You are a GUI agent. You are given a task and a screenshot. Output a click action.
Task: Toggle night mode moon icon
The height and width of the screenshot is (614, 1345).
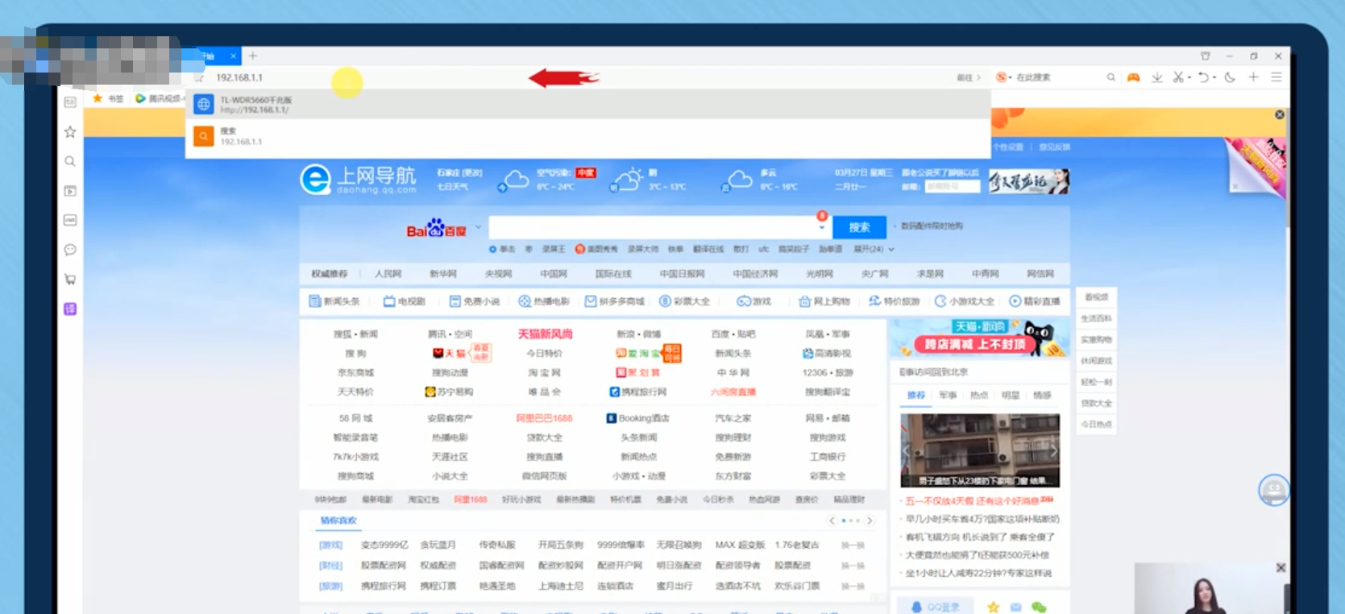coord(1230,77)
